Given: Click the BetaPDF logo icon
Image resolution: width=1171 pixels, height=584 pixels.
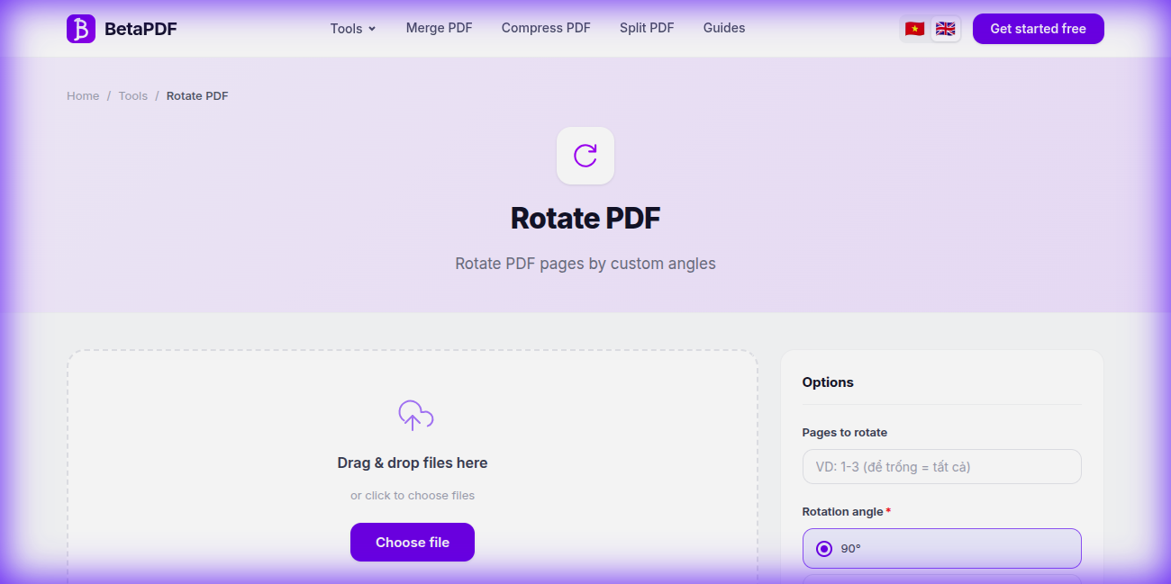Looking at the screenshot, I should 80,28.
